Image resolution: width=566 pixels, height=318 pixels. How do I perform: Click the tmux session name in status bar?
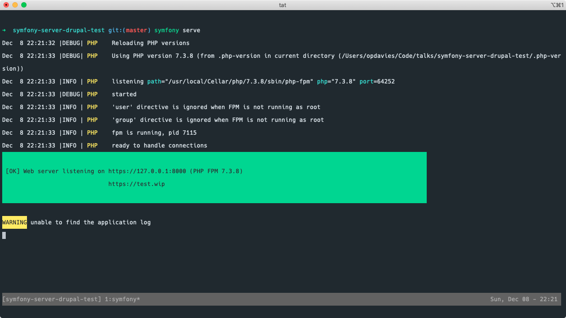point(52,299)
